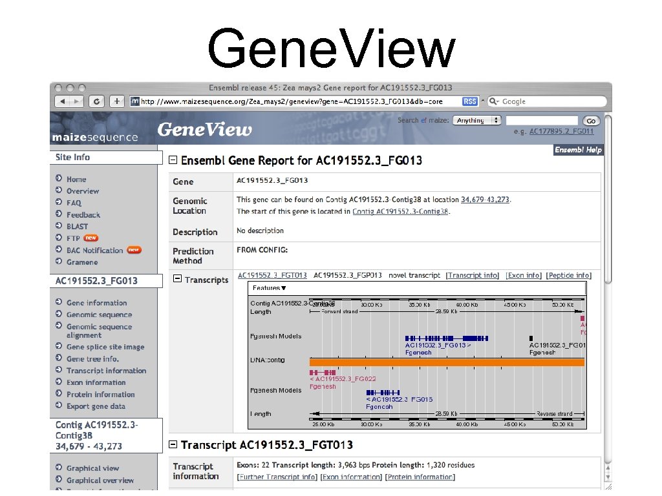Reload the page using the refresh icon
Viewport: 662px width, 496px height.
[97, 101]
